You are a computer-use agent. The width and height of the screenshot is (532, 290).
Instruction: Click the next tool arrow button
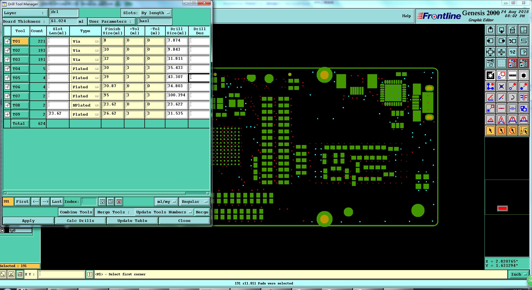tap(45, 202)
